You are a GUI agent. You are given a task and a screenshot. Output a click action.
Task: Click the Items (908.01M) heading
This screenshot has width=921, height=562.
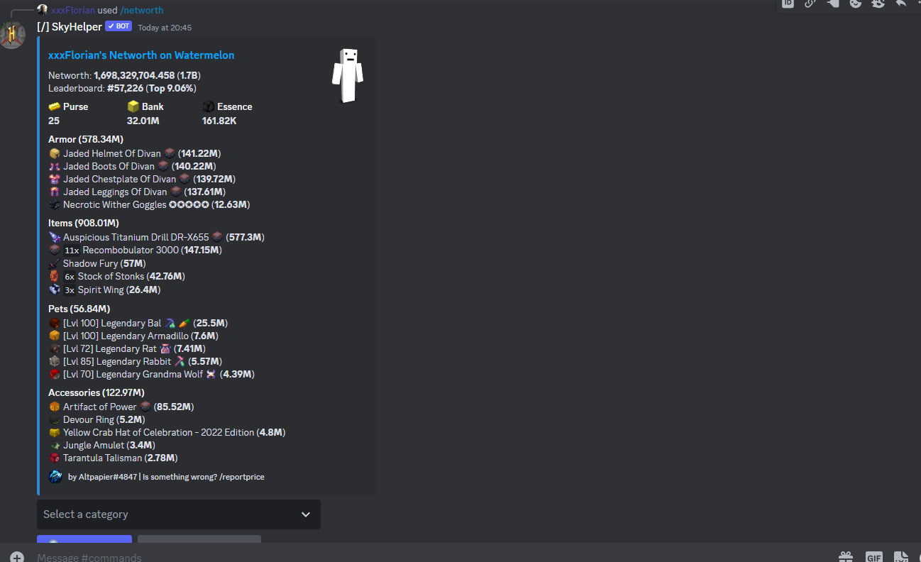click(84, 223)
